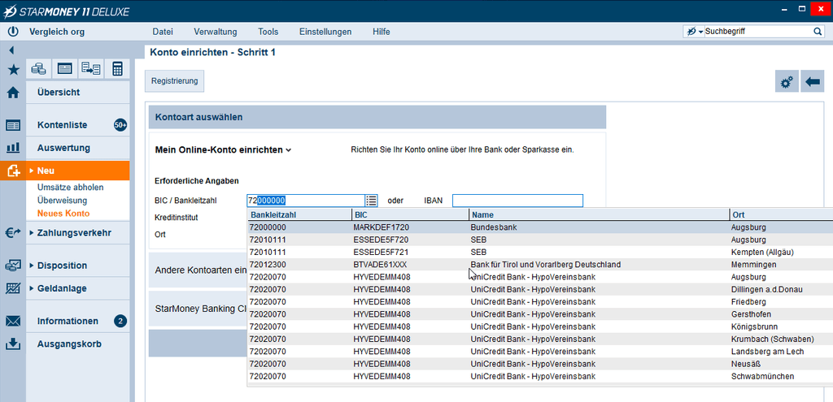Open the home icon in sidebar
The height and width of the screenshot is (402, 833).
coord(13,93)
